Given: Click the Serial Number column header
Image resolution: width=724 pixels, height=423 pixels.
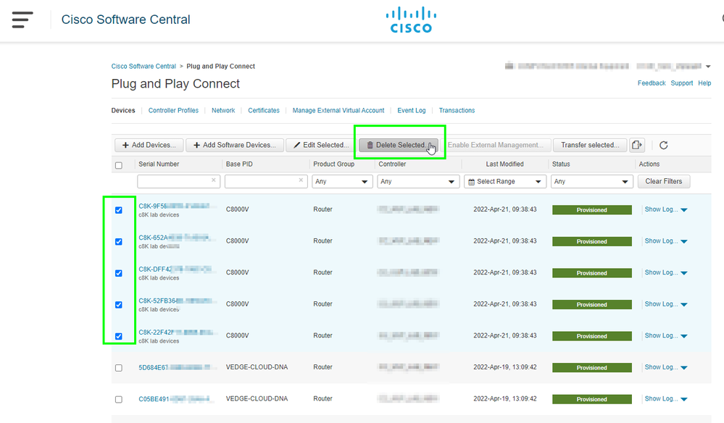Looking at the screenshot, I should pyautogui.click(x=159, y=164).
